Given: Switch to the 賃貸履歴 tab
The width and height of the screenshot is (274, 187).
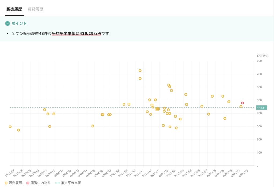Looking at the screenshot, I should point(36,9).
